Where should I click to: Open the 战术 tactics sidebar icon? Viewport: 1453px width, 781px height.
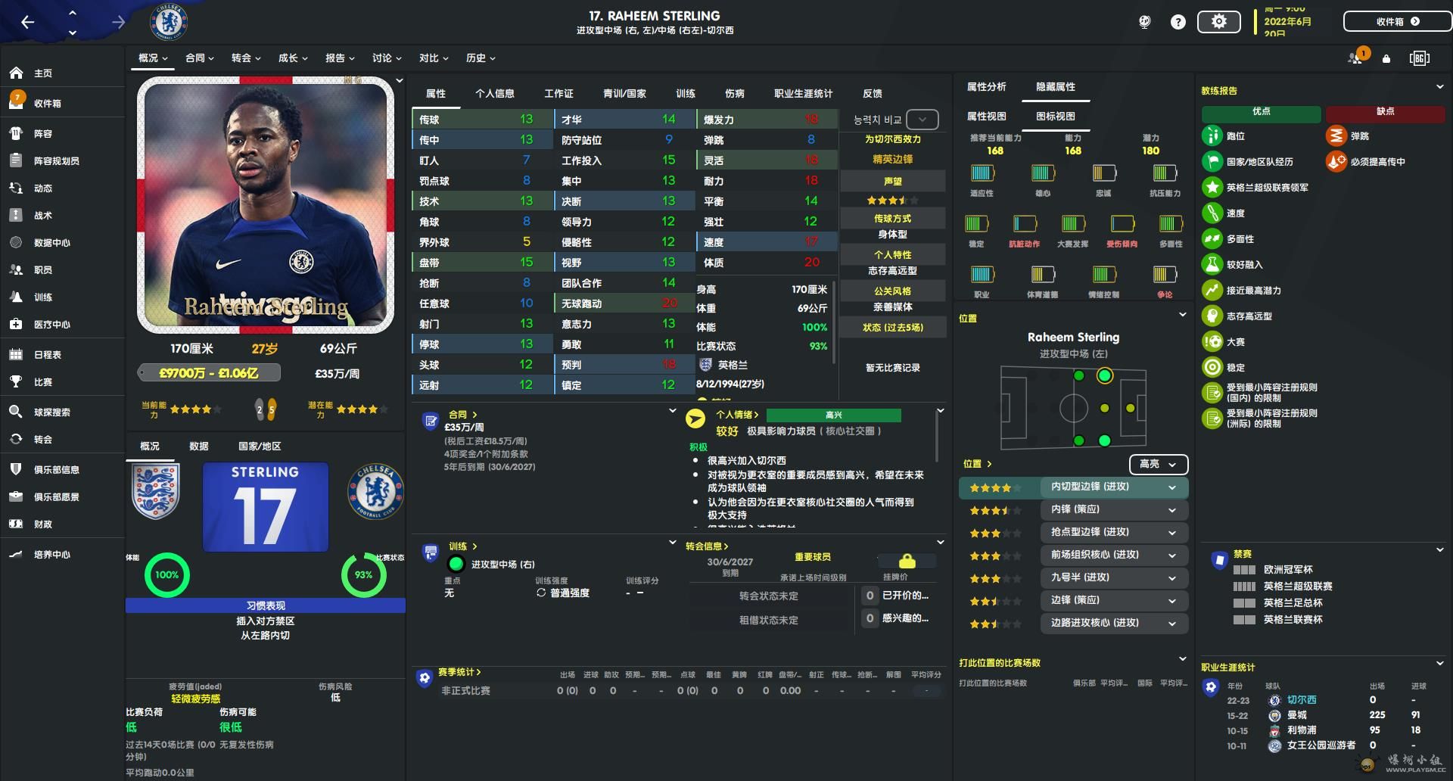(x=16, y=215)
